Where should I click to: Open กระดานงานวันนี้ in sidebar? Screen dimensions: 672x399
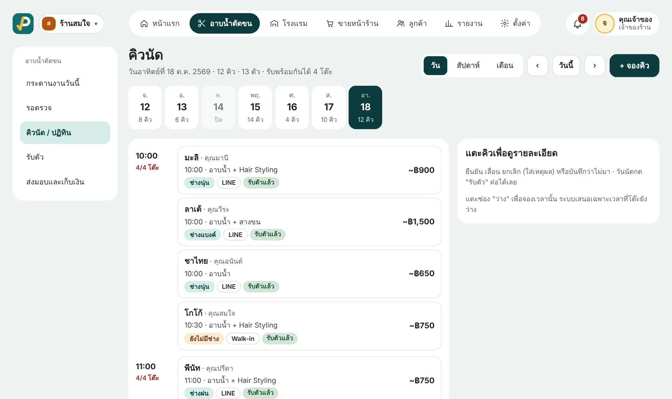(65, 83)
